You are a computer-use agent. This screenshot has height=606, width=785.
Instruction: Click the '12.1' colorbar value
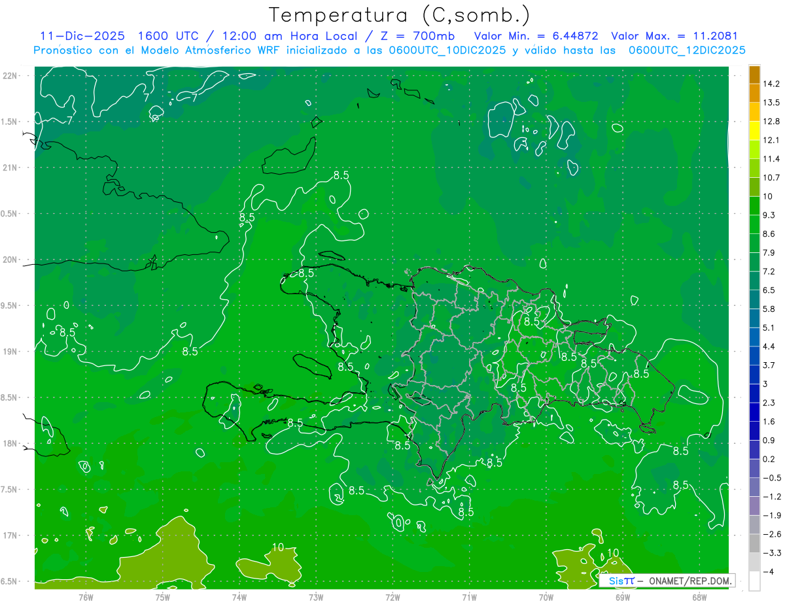[x=772, y=140]
